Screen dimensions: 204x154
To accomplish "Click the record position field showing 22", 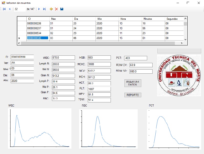I will tap(20, 9).
